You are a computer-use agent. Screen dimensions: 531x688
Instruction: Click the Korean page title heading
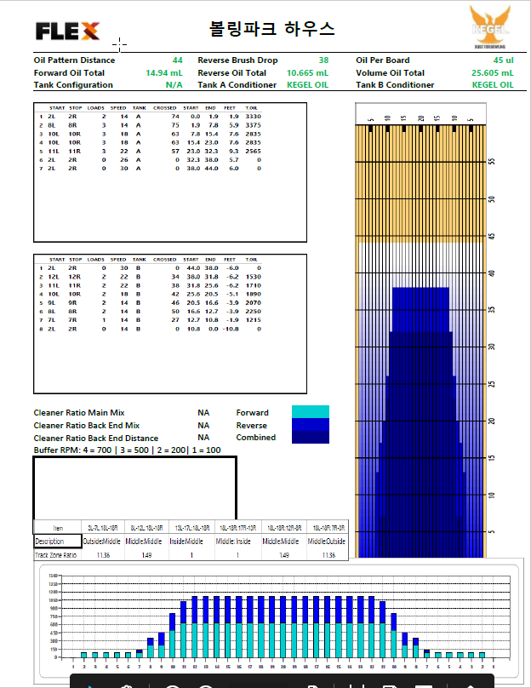tap(271, 29)
